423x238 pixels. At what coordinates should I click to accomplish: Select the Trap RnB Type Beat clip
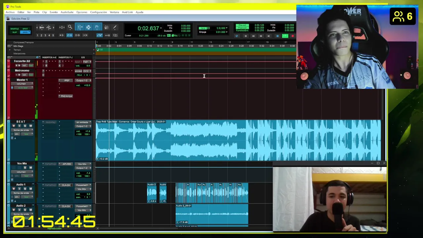click(x=238, y=140)
